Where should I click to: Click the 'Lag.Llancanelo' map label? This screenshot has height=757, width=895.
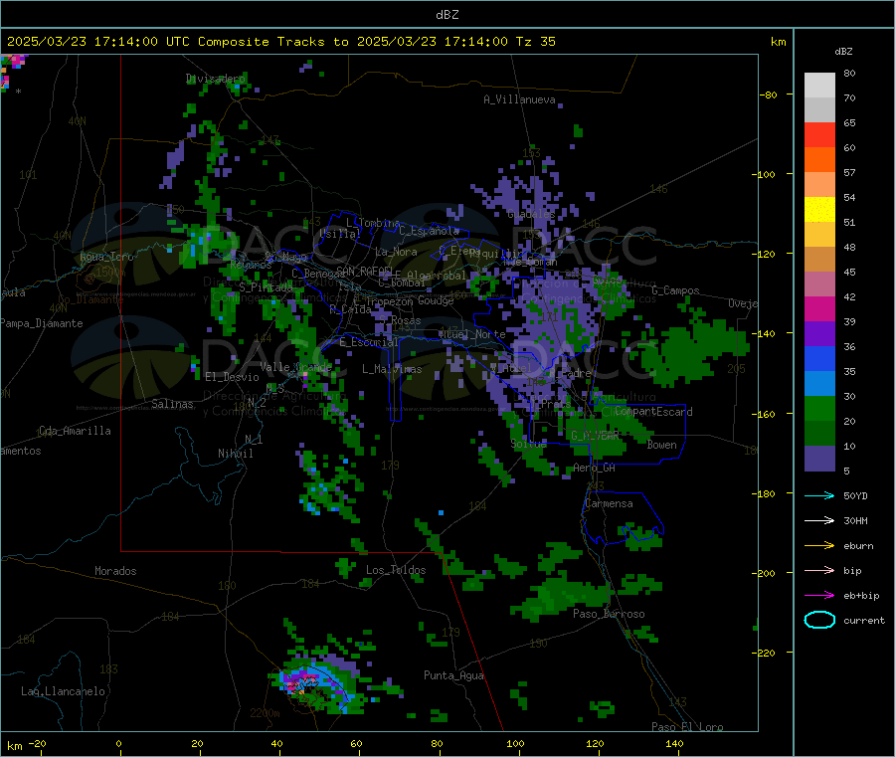point(63,691)
